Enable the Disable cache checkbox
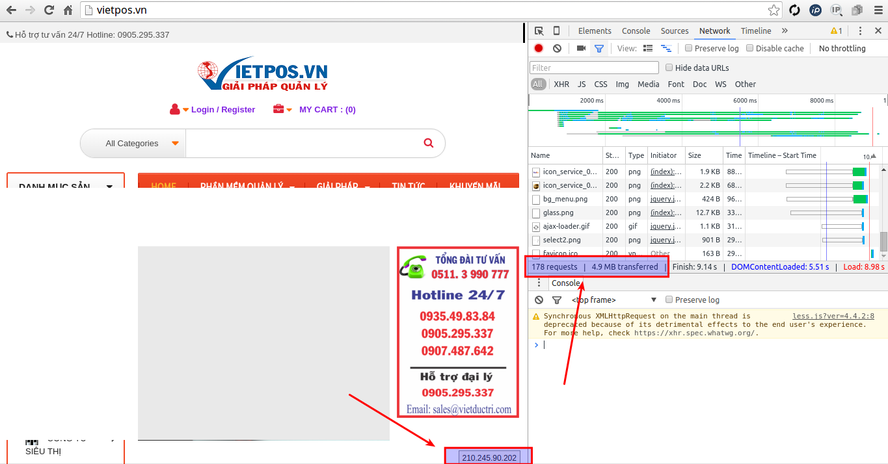888x464 pixels. 749,48
